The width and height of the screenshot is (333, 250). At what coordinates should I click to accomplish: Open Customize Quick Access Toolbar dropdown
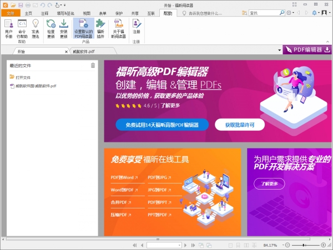65,5
